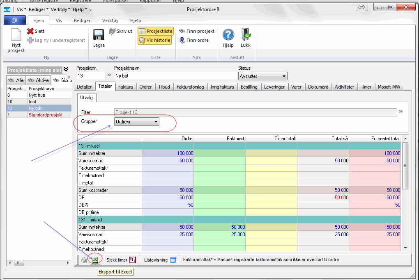Click the red Slett delete icon
The image size is (419, 280).
(x=31, y=31)
